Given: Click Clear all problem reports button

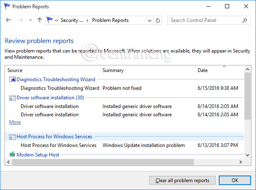Looking at the screenshot, I should (182, 180).
